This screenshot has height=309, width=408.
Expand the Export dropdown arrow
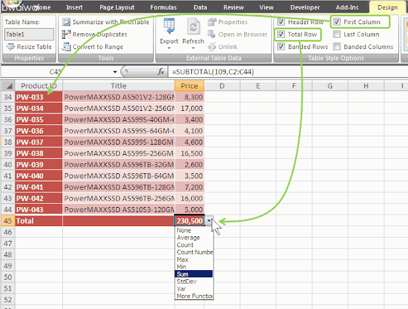(x=169, y=48)
